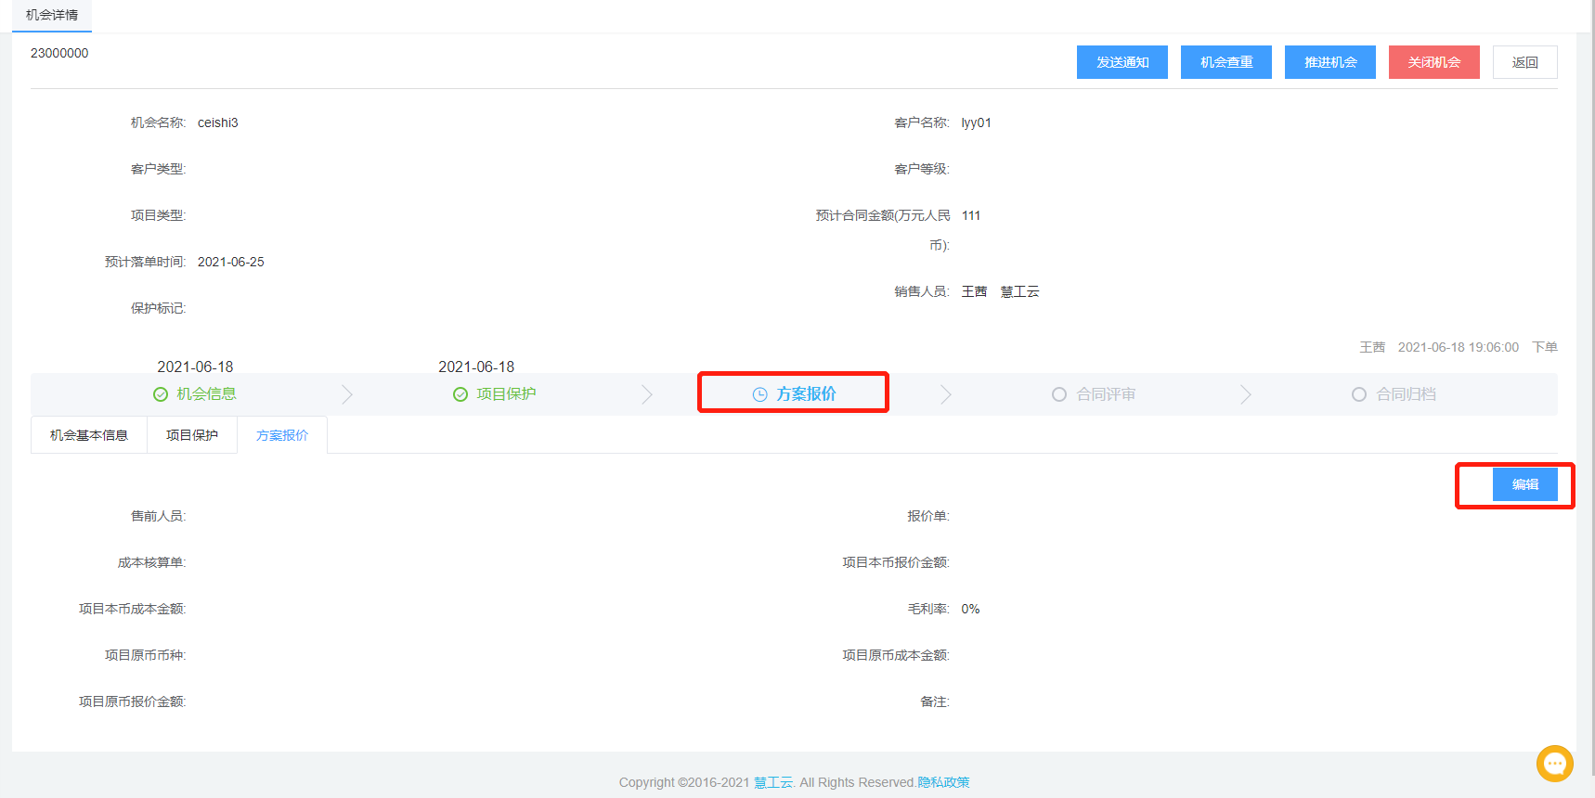Click the 机会详情 page tab at top
The height and width of the screenshot is (798, 1595).
pos(52,15)
